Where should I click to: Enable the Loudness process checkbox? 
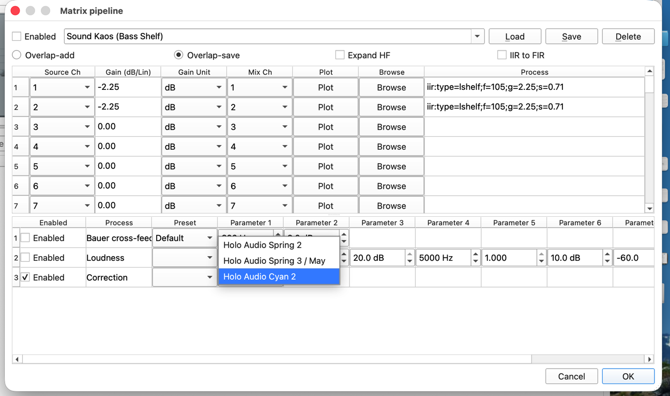[25, 258]
